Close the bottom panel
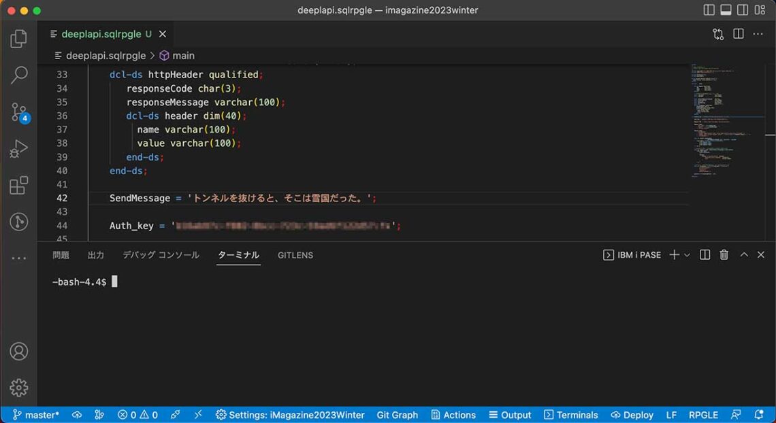 (x=760, y=255)
